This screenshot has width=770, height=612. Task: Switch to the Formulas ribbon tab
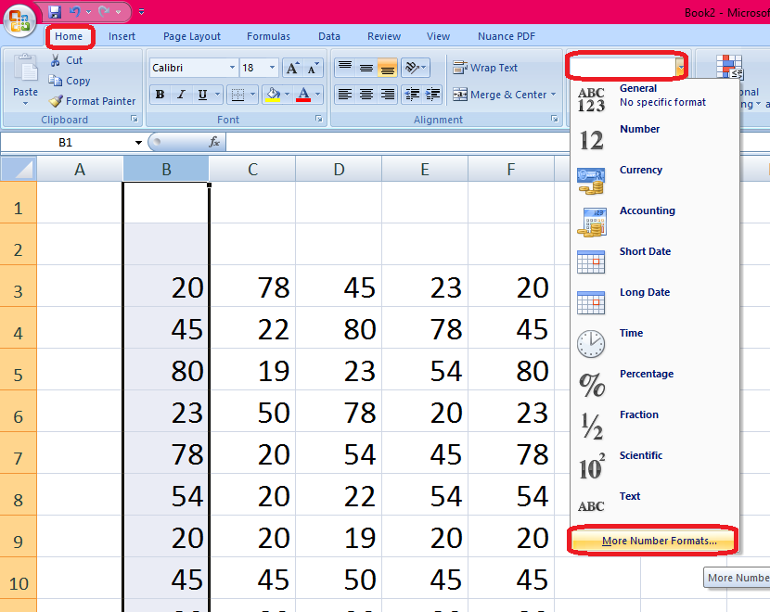pos(268,36)
